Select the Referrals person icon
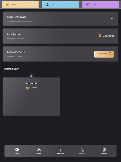Viewport: 121px width, 162px height. (x=82, y=150)
